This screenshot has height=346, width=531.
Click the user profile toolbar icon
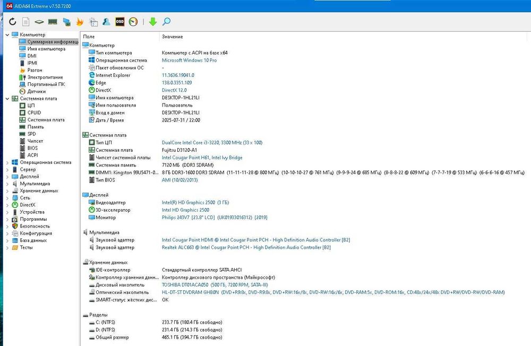(x=106, y=22)
